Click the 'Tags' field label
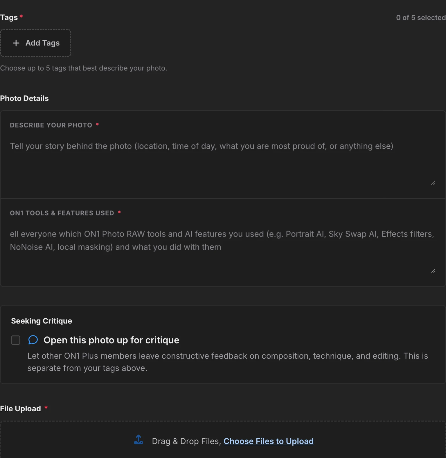This screenshot has width=446, height=458. (9, 17)
